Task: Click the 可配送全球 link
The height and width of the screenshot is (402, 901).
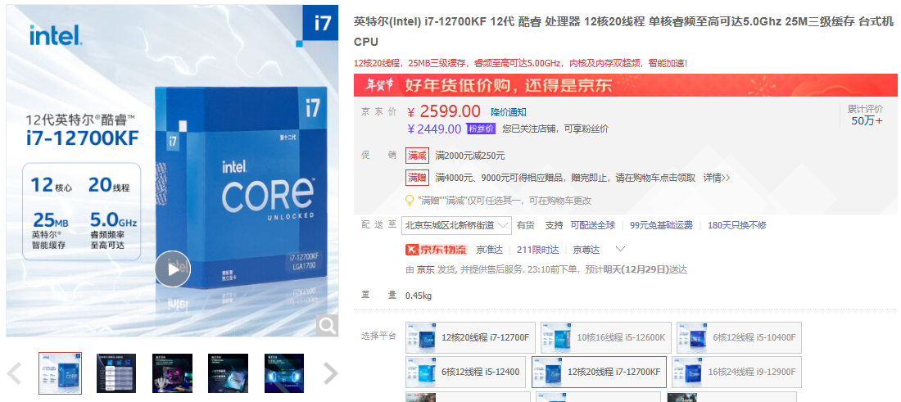Action: 592,225
